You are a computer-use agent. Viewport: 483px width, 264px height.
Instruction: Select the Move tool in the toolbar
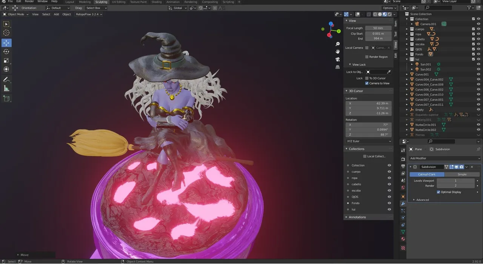6,43
